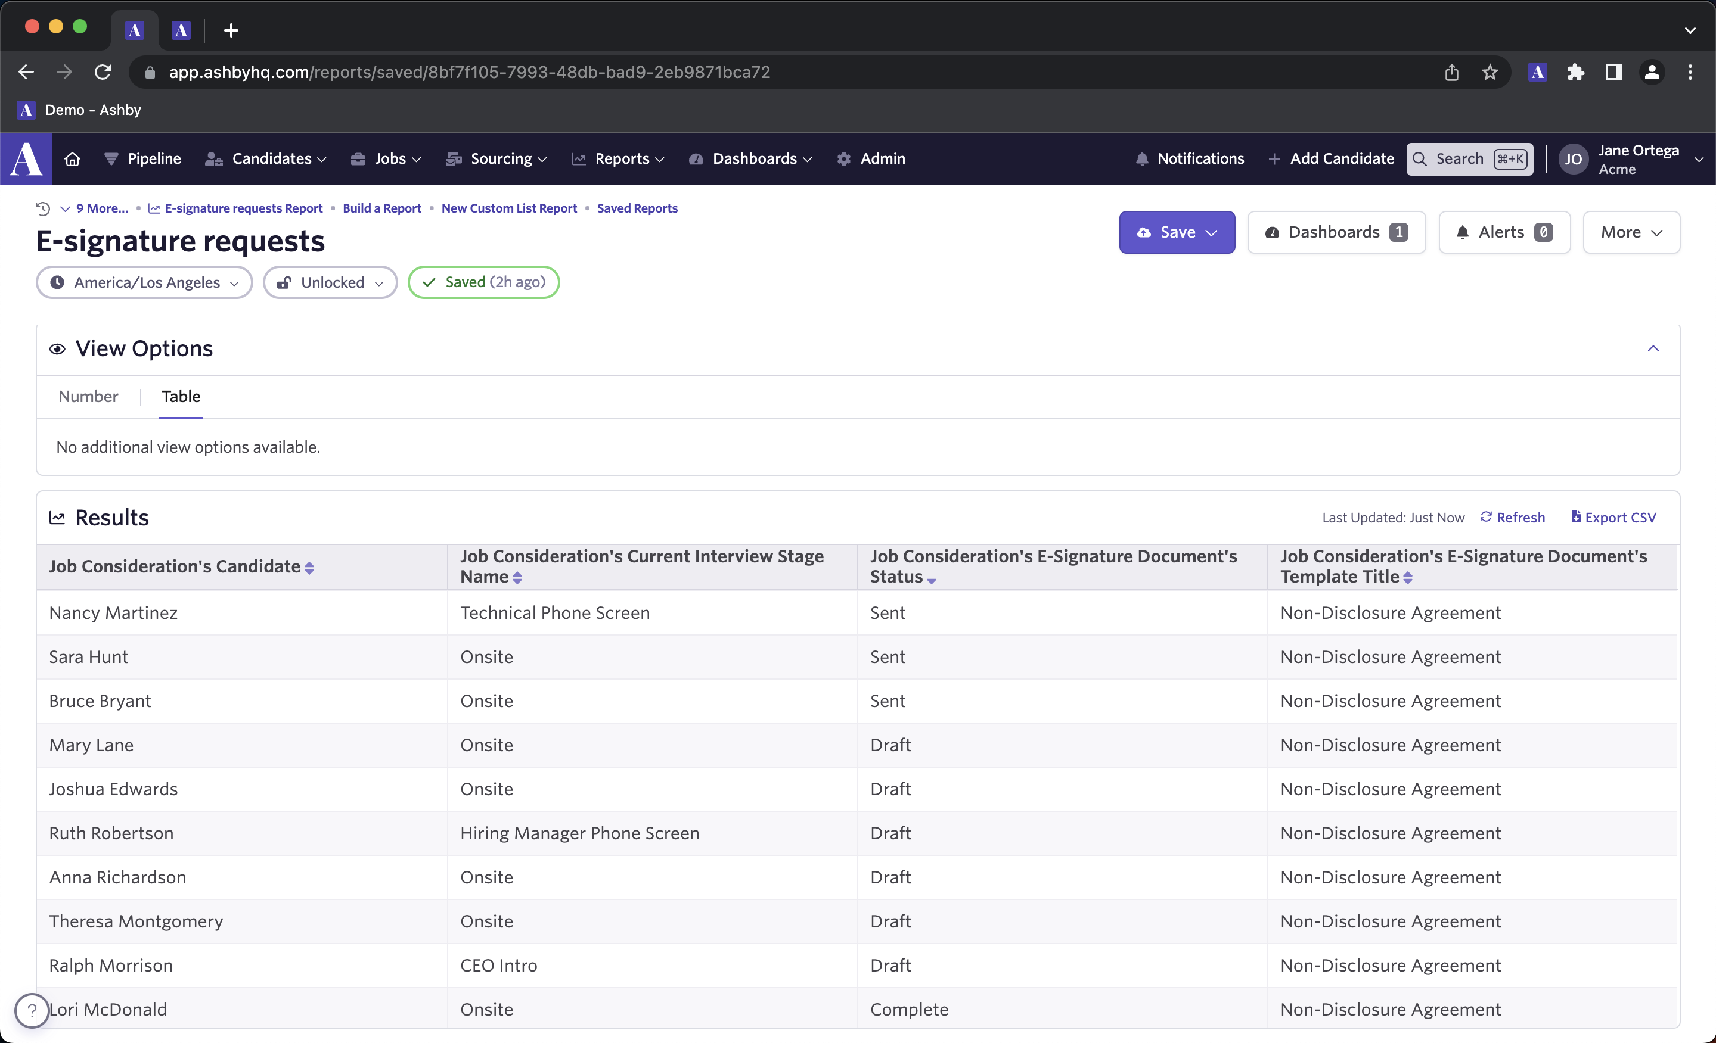Click the Saved Reports breadcrumb link

tap(637, 207)
